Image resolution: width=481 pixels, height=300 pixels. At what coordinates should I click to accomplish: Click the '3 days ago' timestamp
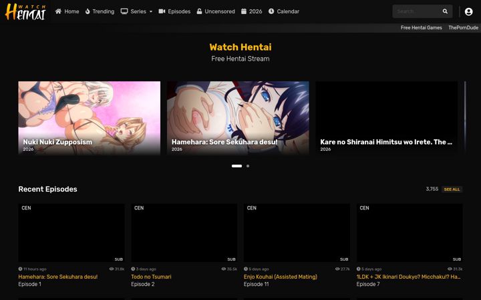point(146,269)
